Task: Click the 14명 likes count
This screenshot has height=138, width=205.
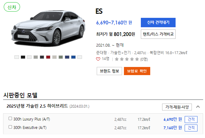Action: tap(105, 59)
